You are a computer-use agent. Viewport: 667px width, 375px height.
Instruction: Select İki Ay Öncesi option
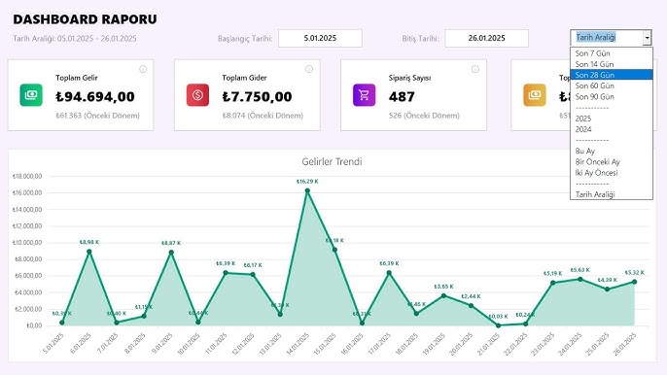tap(612, 173)
